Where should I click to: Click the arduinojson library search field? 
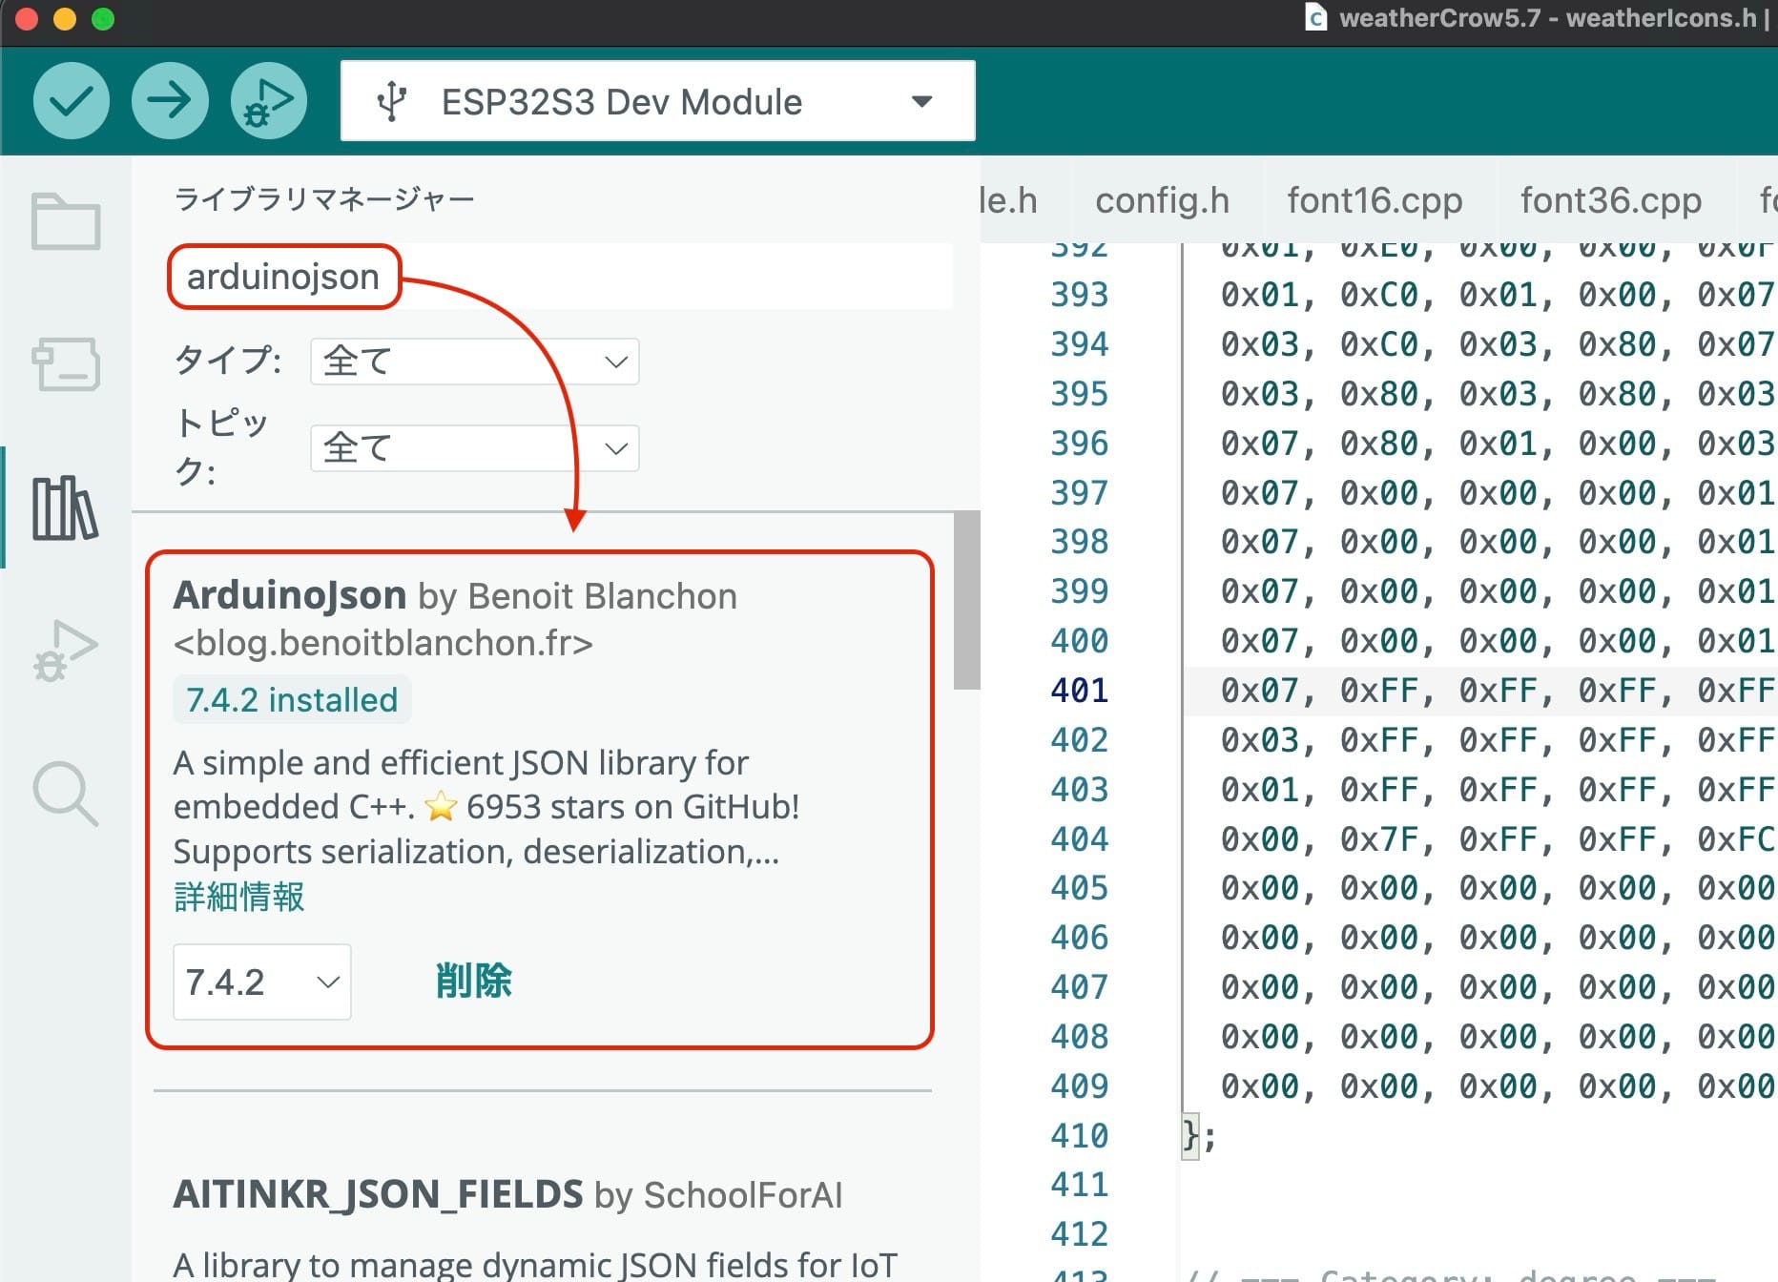(x=561, y=277)
